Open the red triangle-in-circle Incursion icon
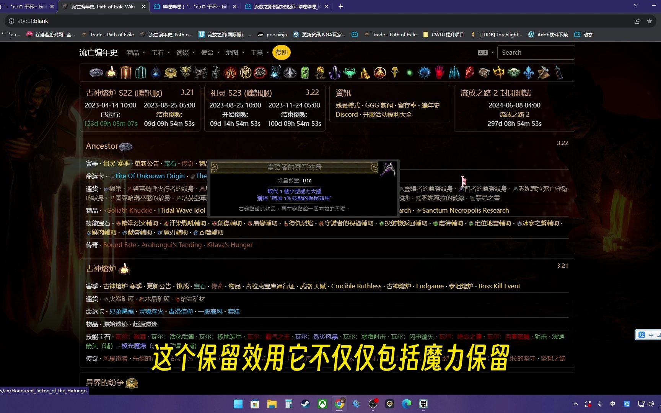661x413 pixels. [380, 72]
